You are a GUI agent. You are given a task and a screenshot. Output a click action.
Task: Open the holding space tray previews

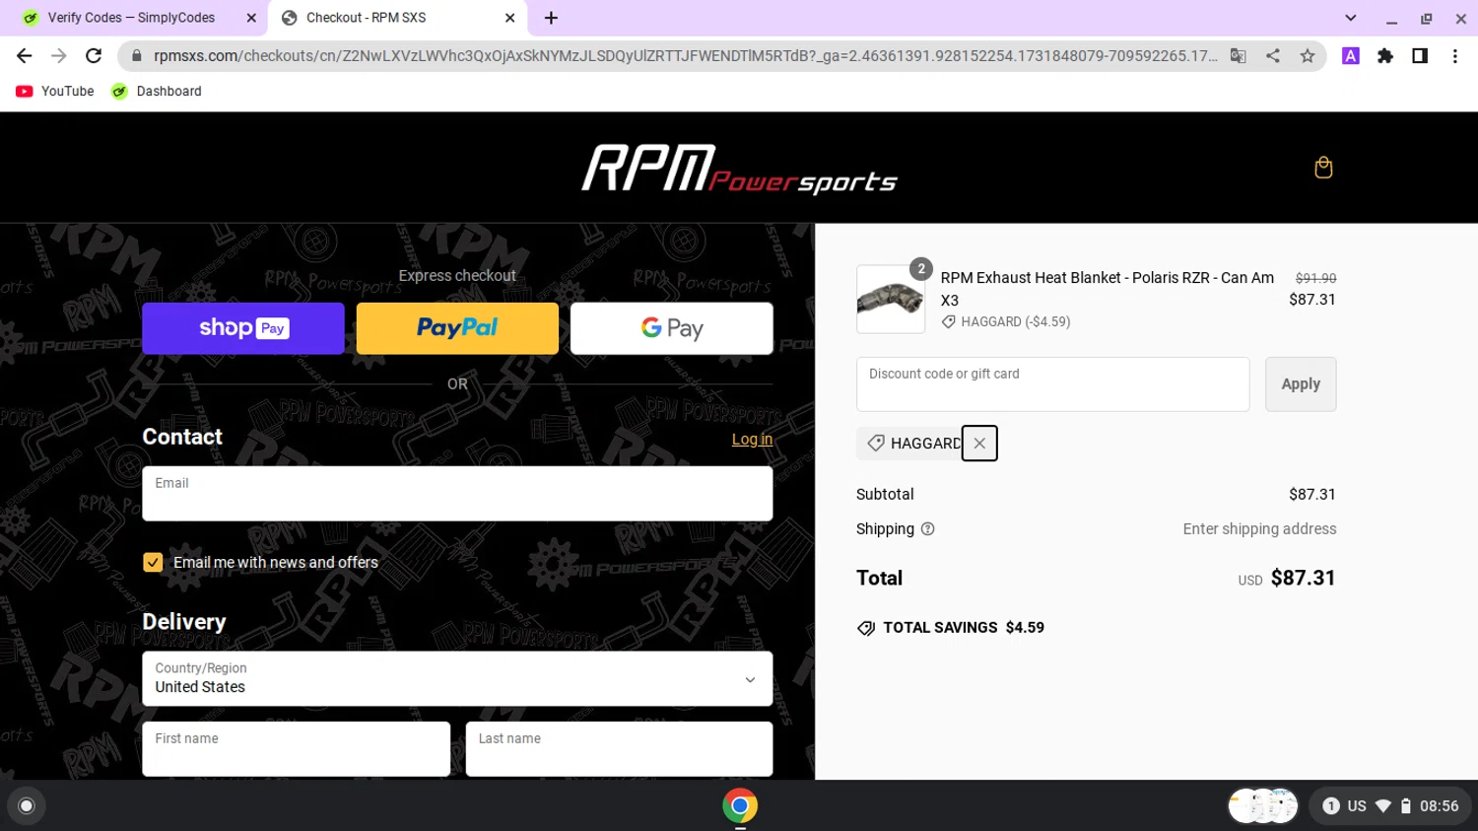coord(1263,806)
